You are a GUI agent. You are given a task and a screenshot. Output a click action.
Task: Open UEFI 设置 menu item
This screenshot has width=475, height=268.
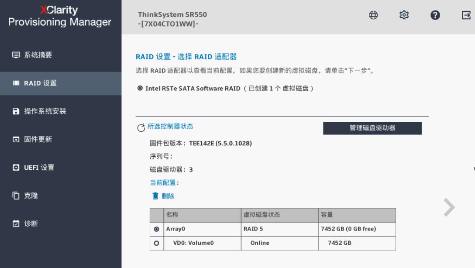pos(61,168)
